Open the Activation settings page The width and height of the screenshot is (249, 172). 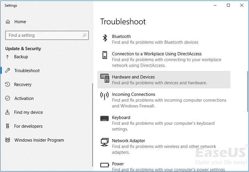click(24, 98)
